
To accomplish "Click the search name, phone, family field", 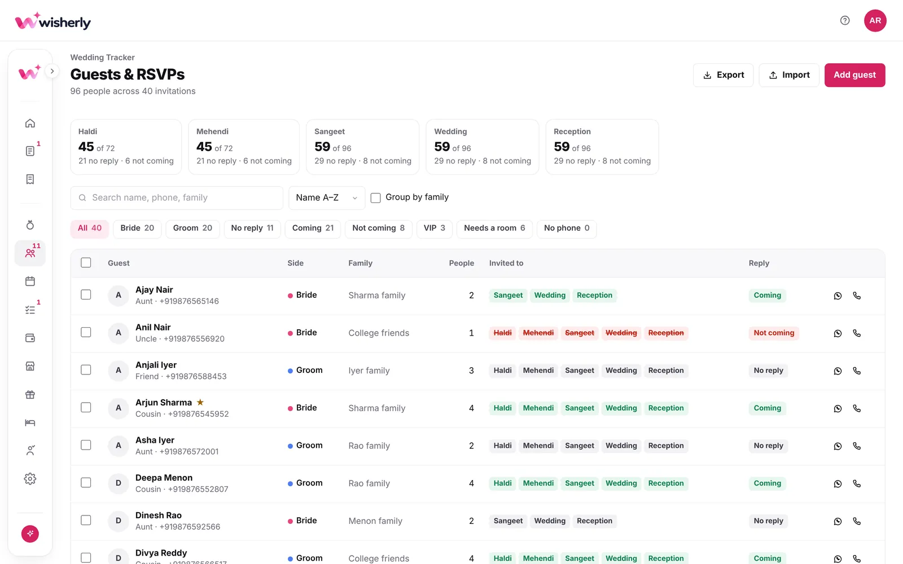I will point(177,198).
